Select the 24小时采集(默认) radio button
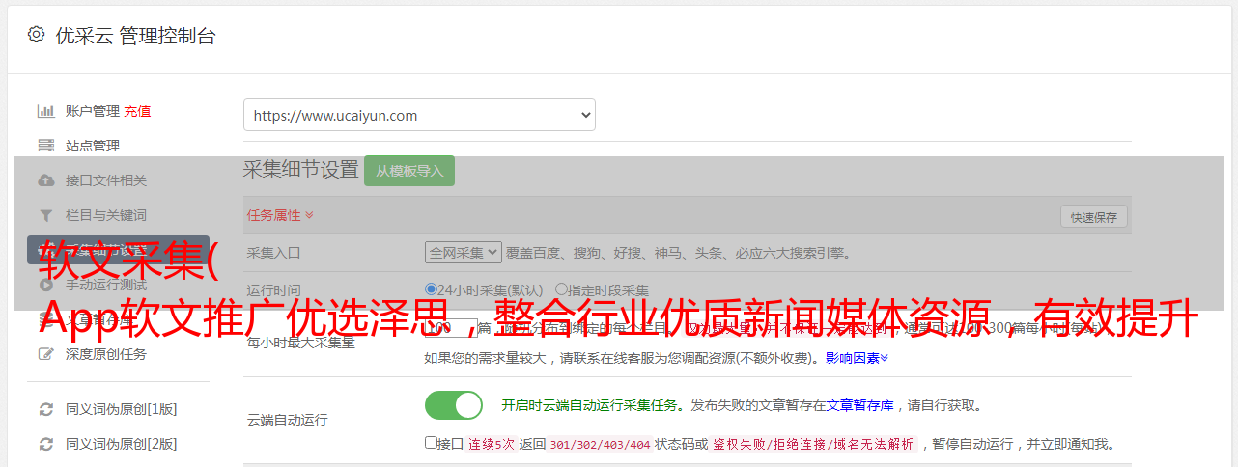The width and height of the screenshot is (1238, 467). [431, 289]
